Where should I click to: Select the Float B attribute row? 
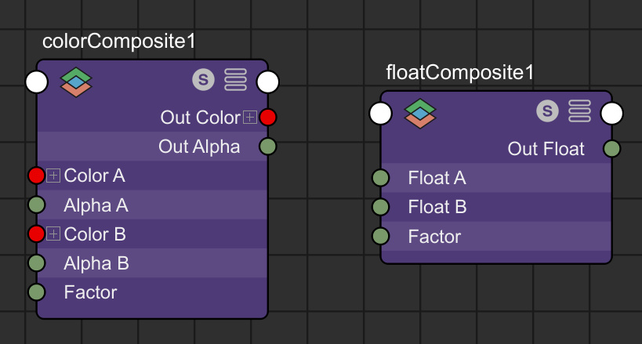point(496,207)
